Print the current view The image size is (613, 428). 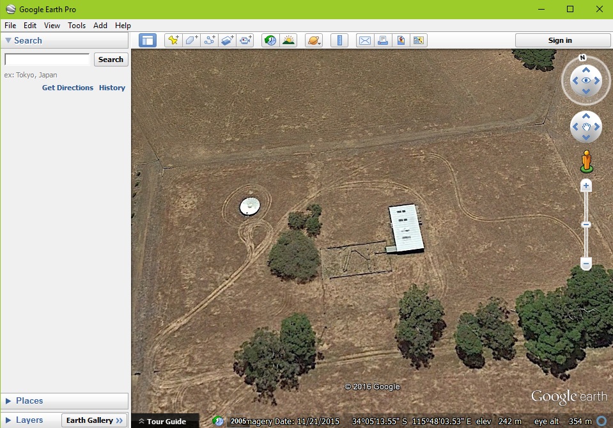[x=383, y=40]
